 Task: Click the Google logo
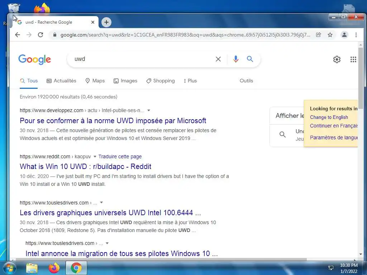point(35,59)
